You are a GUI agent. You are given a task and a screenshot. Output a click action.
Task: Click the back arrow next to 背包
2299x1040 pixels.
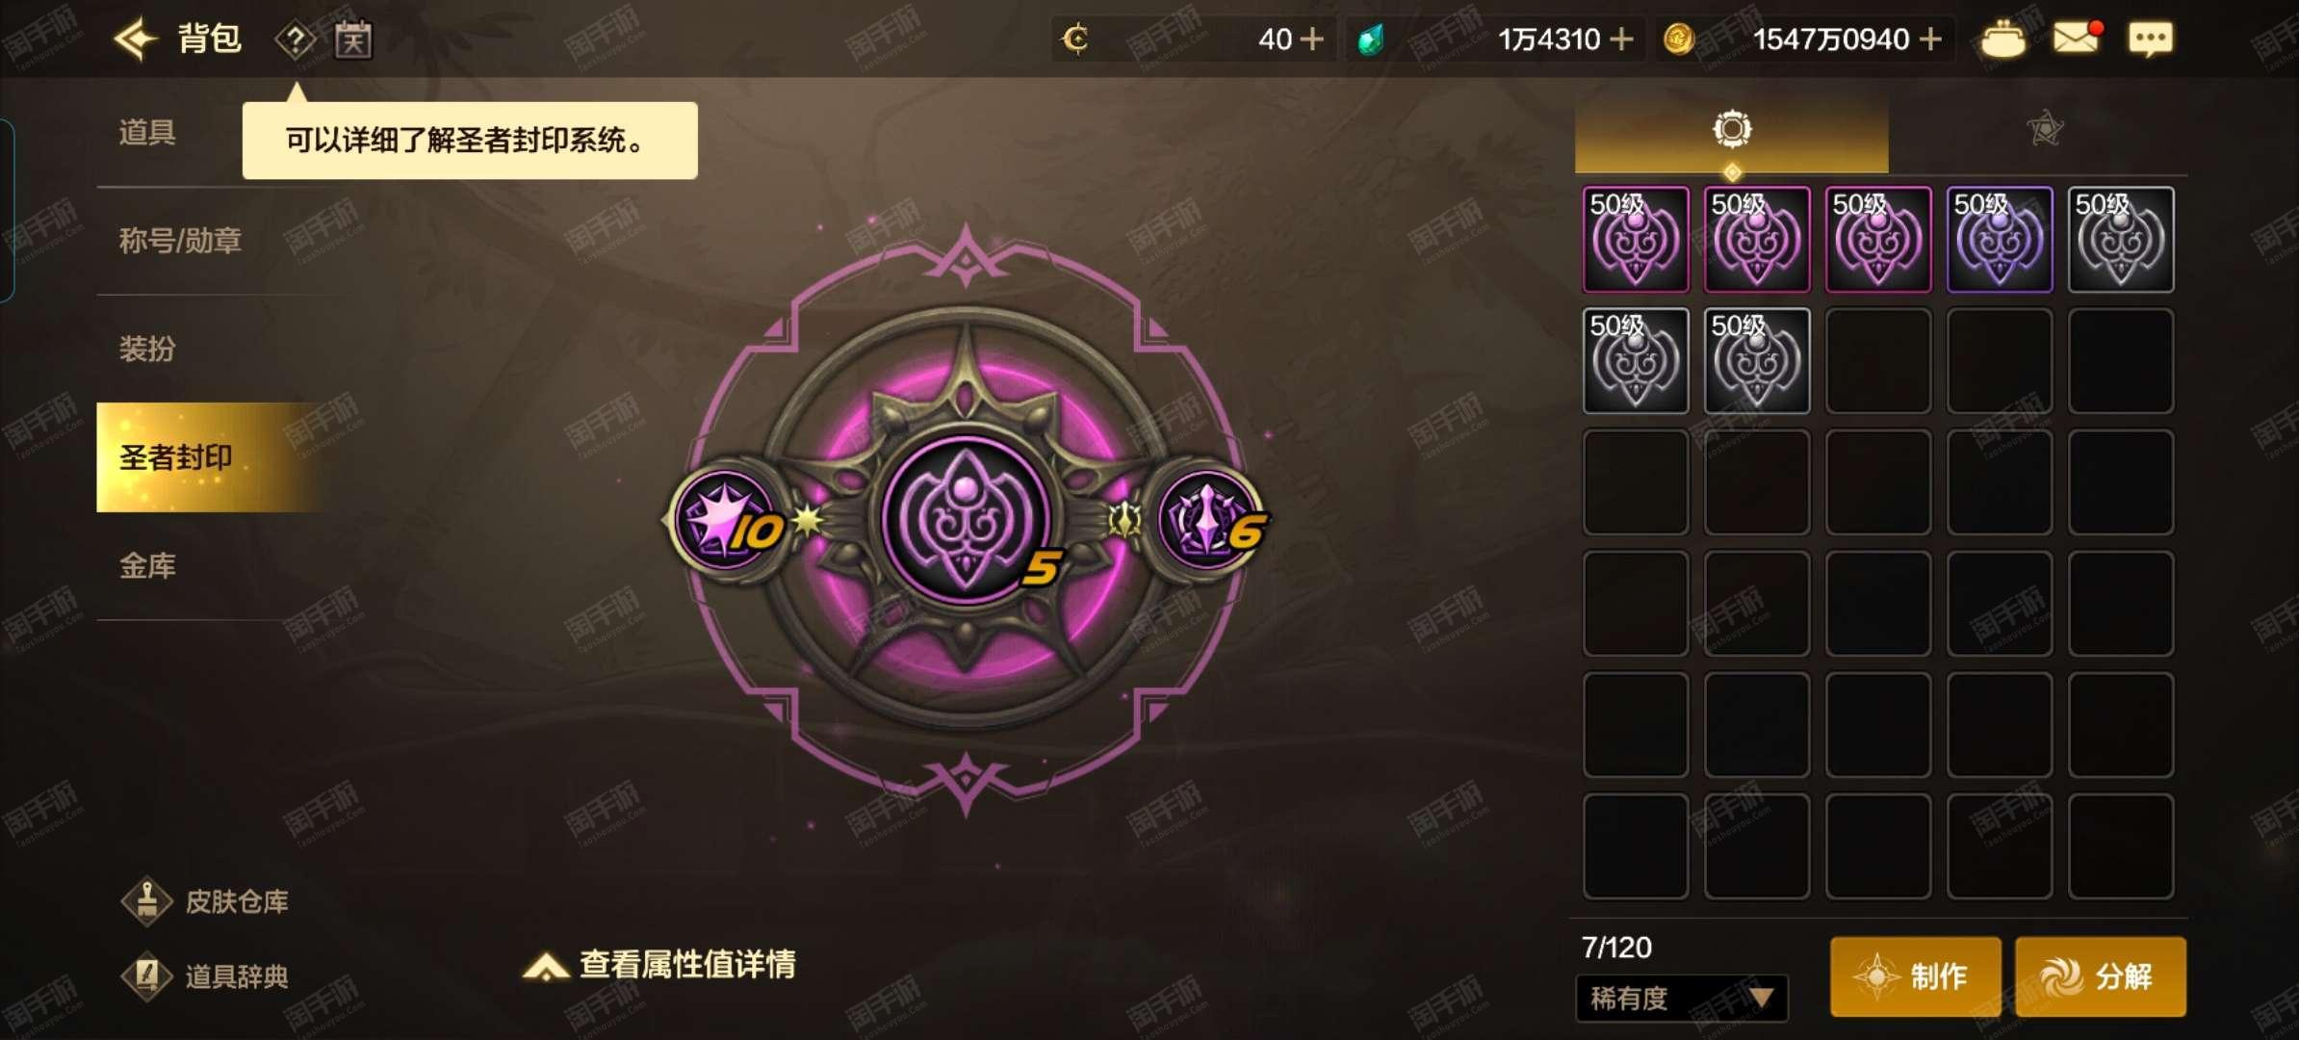(x=136, y=39)
